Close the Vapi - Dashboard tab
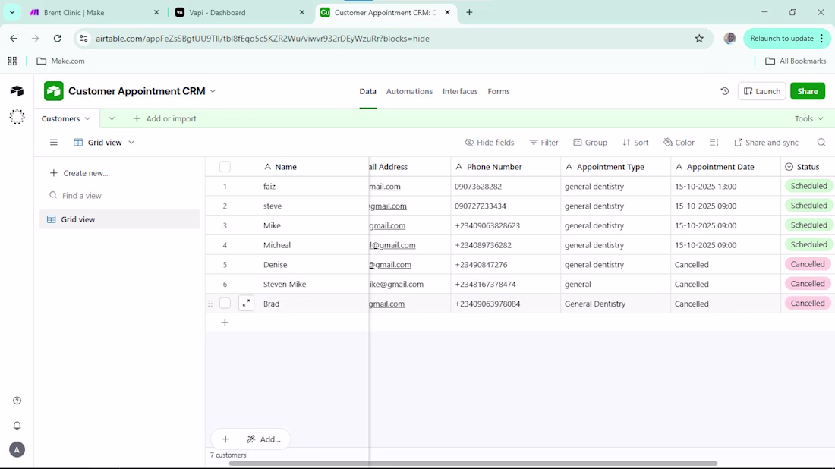835x469 pixels. pos(302,12)
